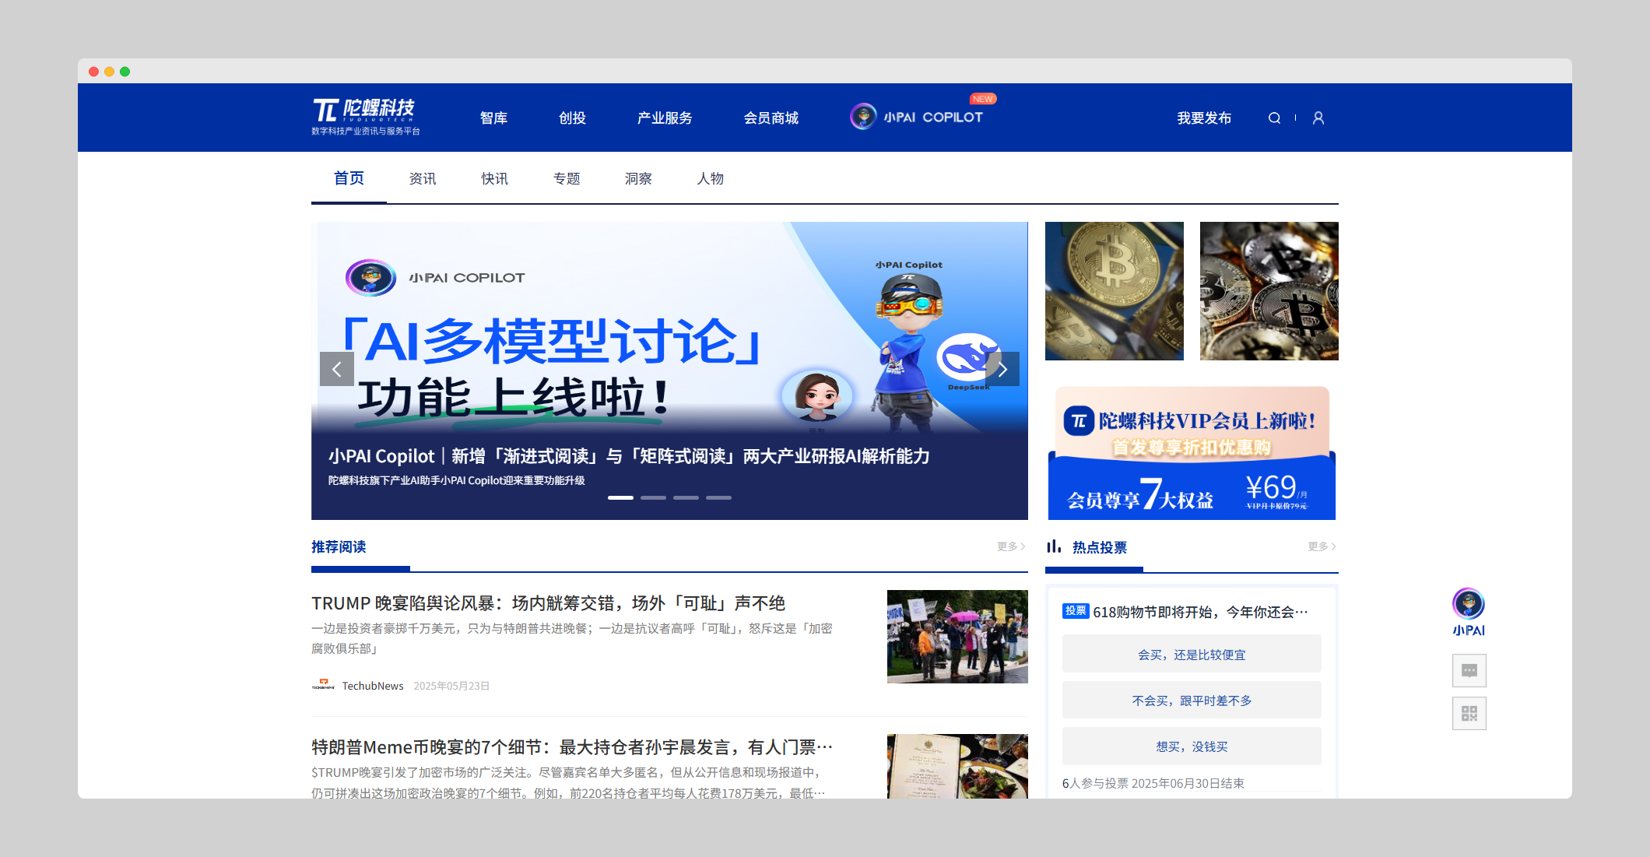The image size is (1650, 857).
Task: Open 创投 in the top navigation
Action: tap(572, 118)
